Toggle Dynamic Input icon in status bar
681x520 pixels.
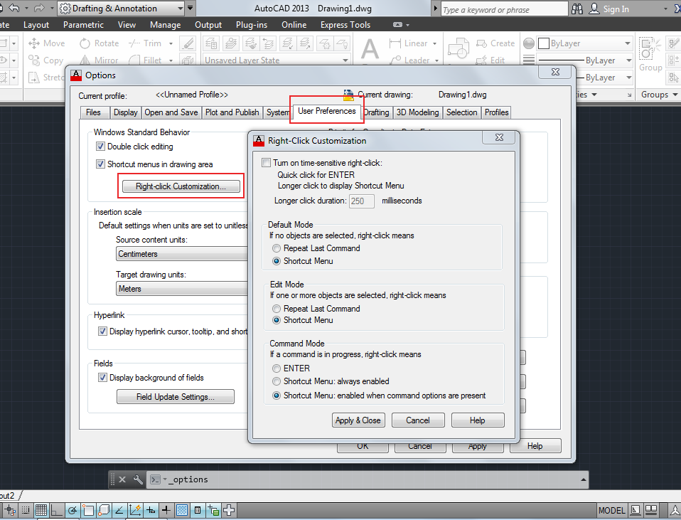tap(151, 511)
